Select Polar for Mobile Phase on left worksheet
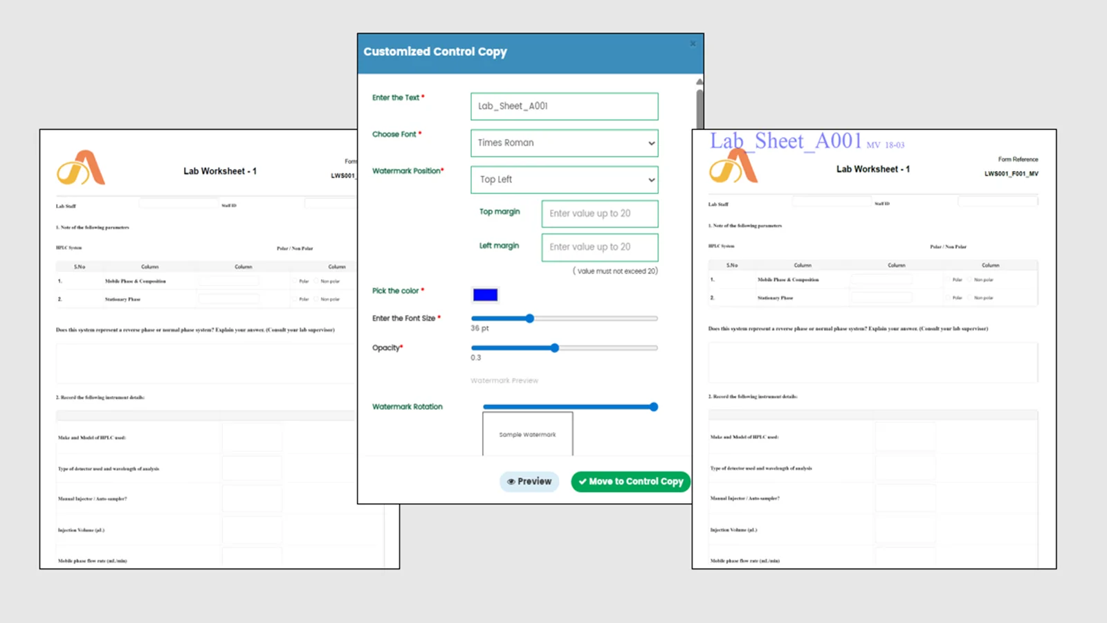Screen dimensions: 1107x623 (294, 281)
